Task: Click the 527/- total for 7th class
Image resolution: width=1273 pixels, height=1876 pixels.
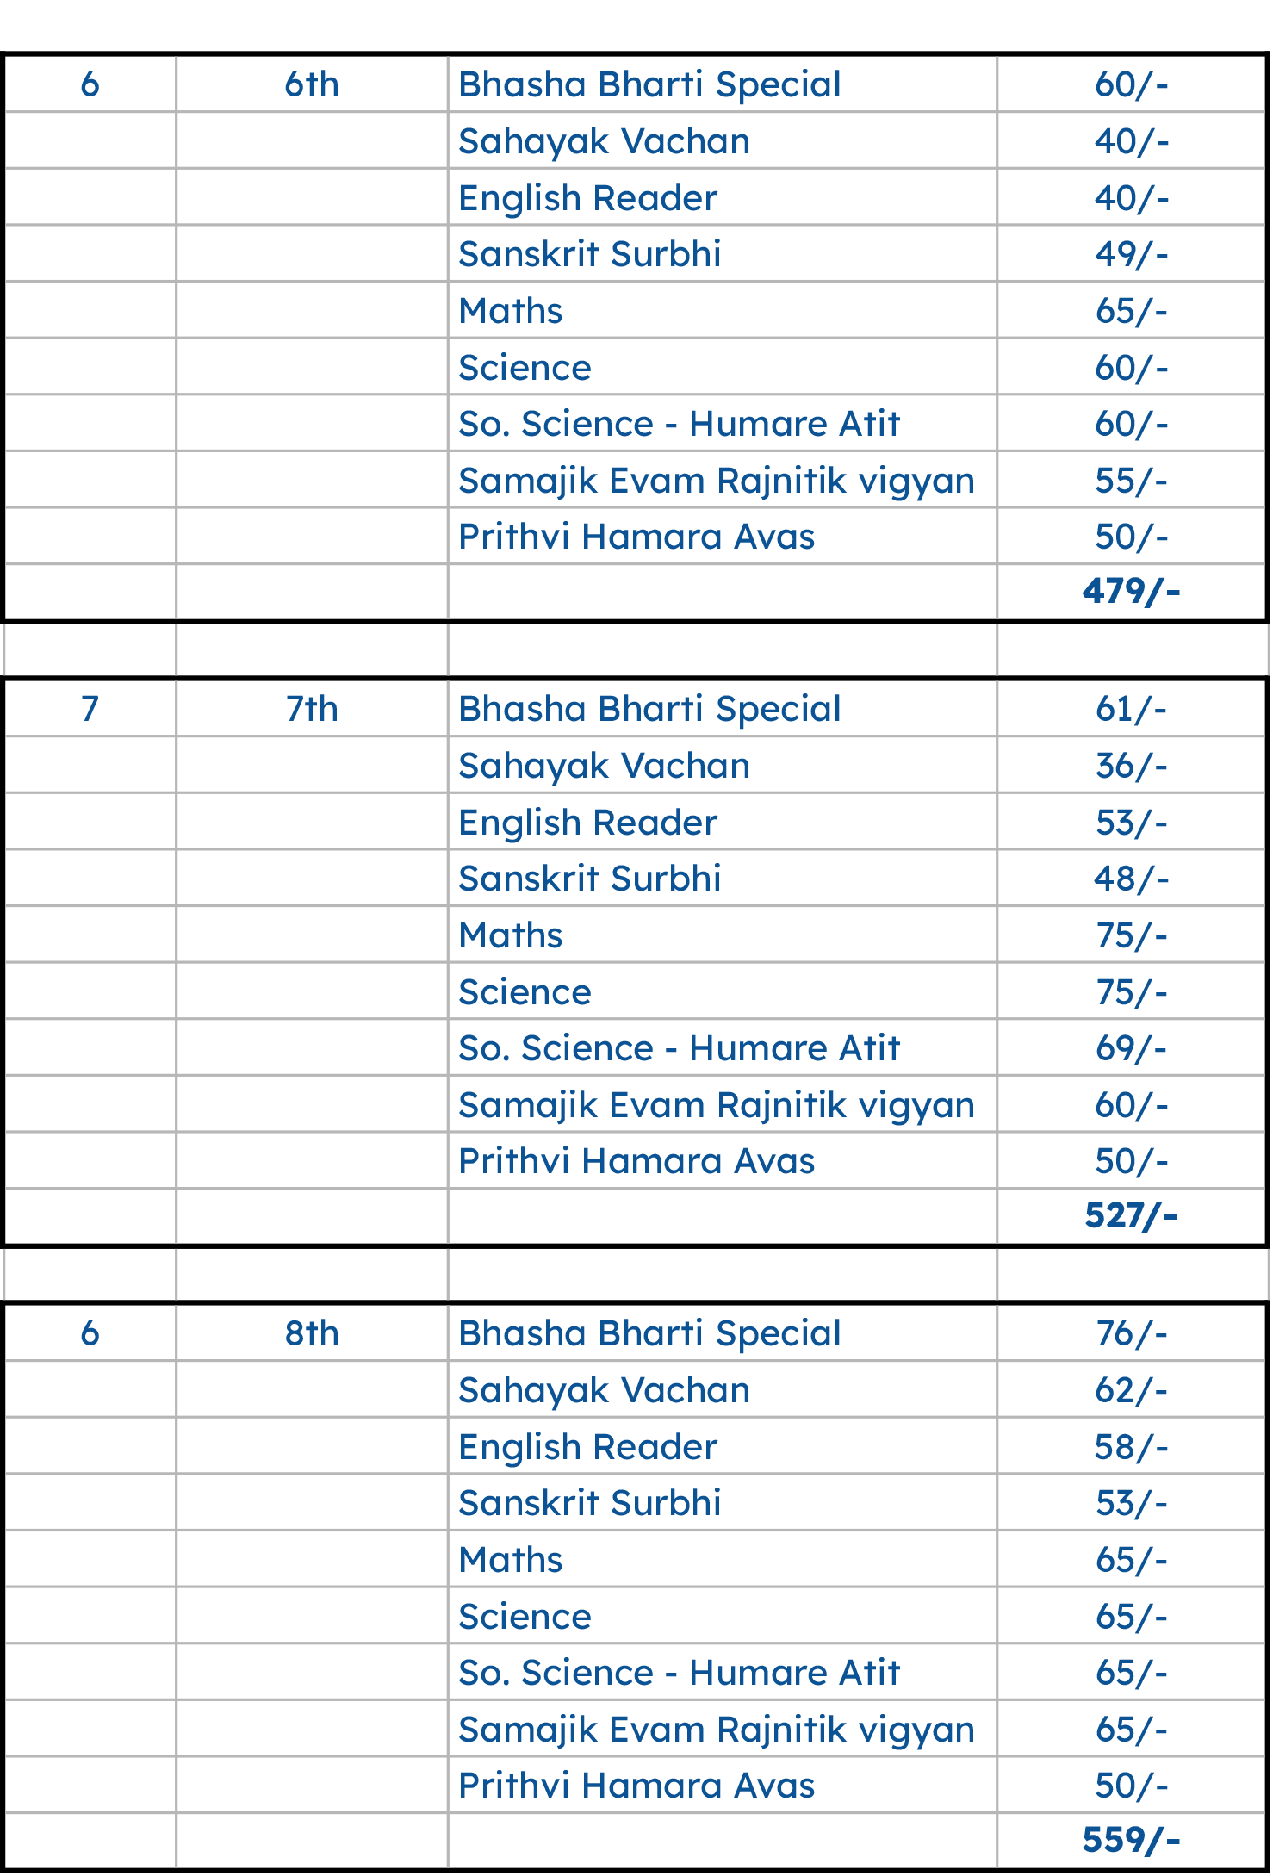Action: click(1131, 1216)
